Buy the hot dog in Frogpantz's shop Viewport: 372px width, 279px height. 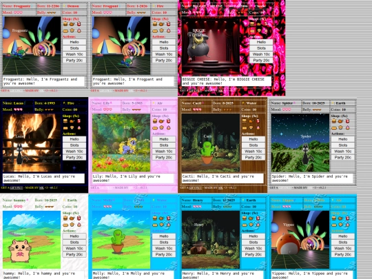[65, 30]
